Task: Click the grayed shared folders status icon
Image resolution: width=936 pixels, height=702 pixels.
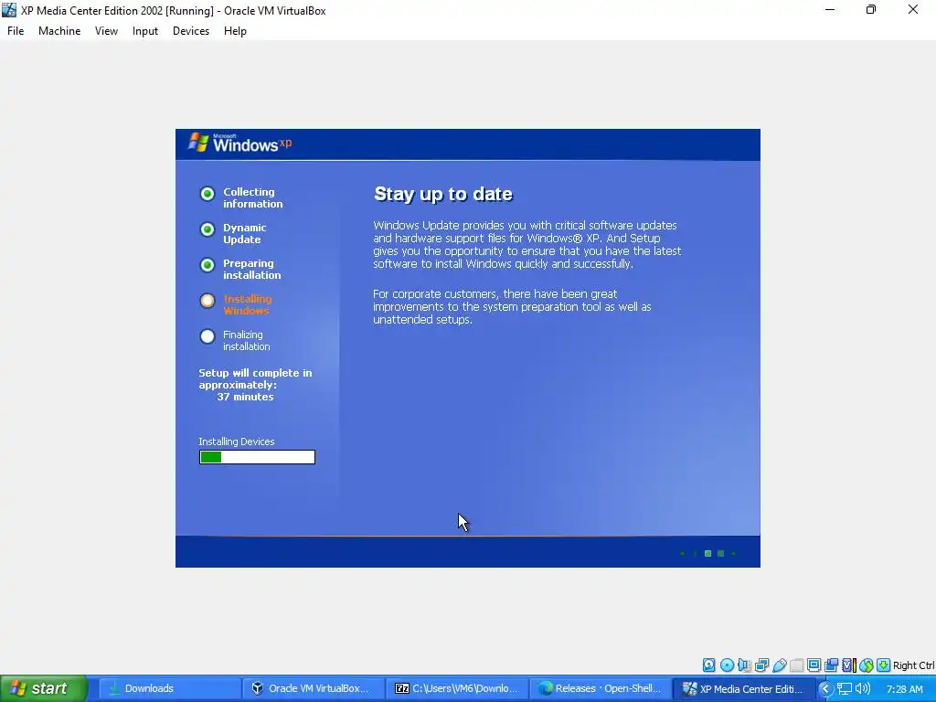Action: [796, 665]
